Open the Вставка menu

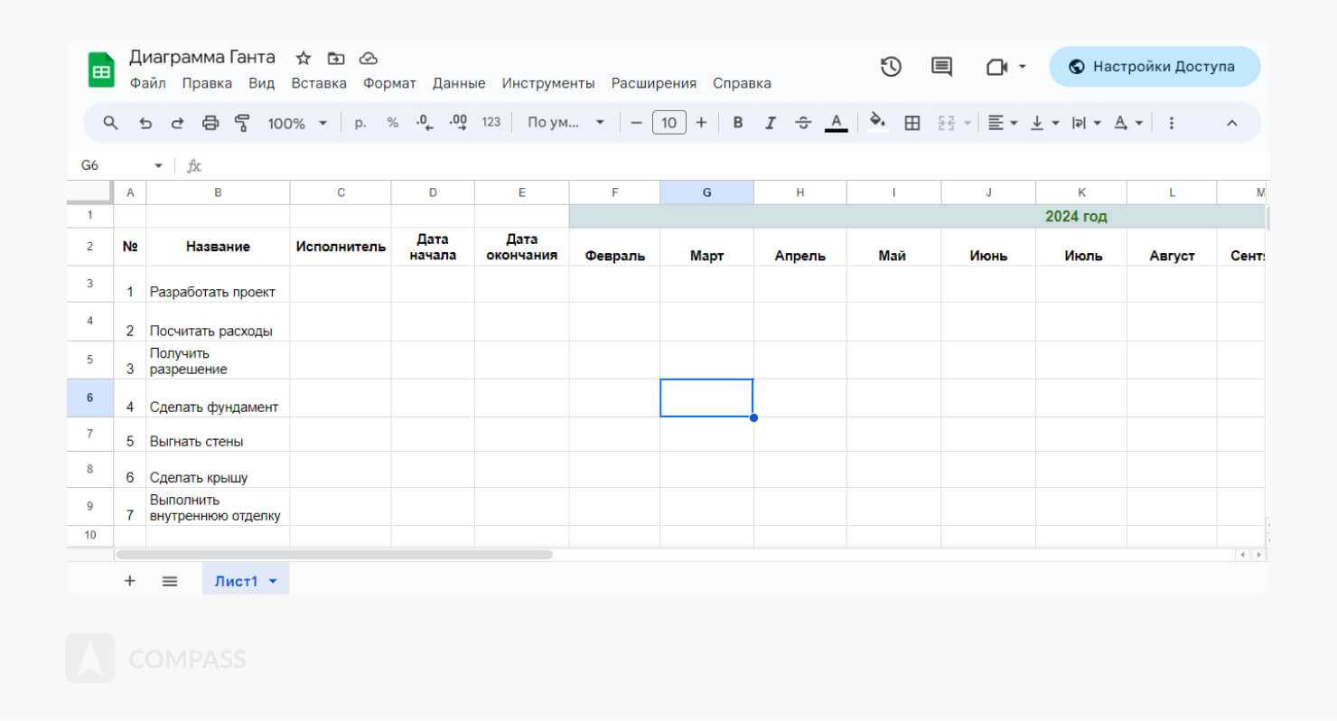(319, 83)
